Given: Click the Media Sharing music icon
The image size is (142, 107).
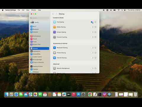Looking at the screenshot, I should (54, 27).
